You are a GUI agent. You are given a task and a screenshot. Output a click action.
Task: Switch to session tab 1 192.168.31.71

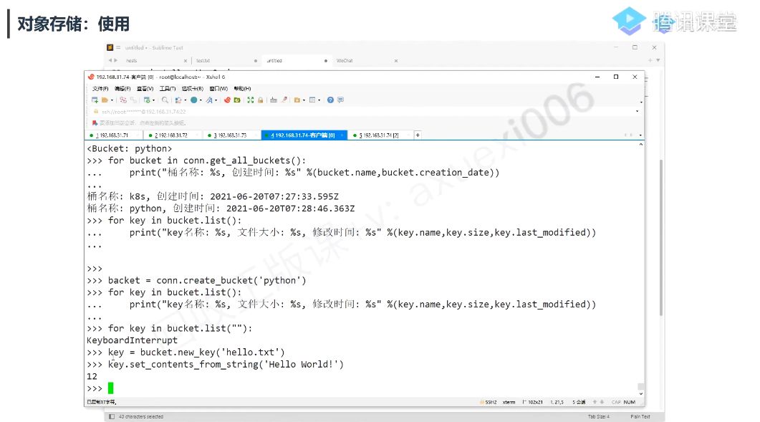point(112,135)
